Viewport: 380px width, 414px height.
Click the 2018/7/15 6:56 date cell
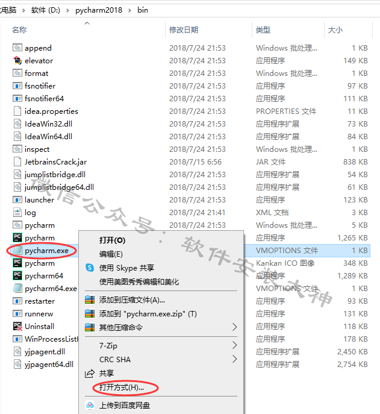195,162
